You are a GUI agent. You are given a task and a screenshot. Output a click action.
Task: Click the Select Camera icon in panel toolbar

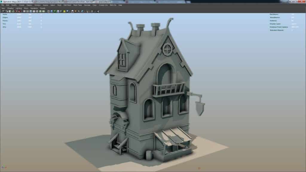[3, 11]
